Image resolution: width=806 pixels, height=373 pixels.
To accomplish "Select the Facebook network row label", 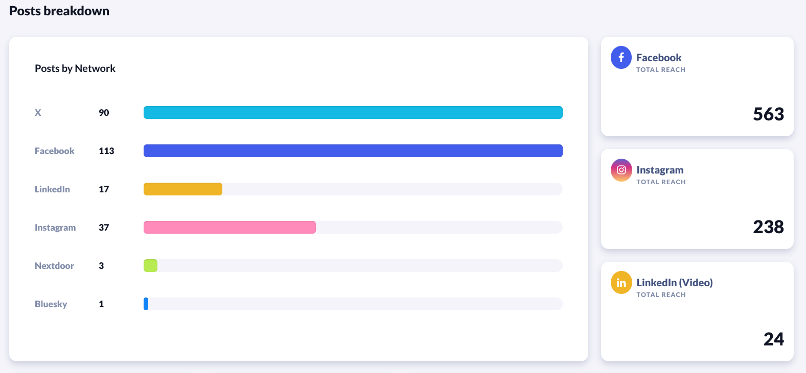I will point(55,151).
